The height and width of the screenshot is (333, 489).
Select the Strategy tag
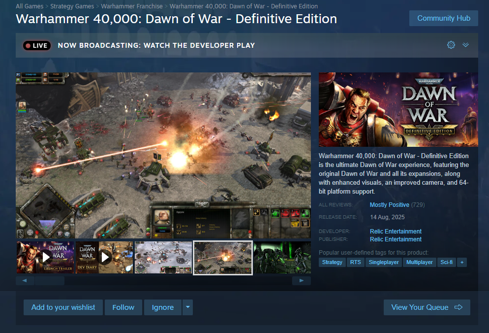click(x=332, y=263)
